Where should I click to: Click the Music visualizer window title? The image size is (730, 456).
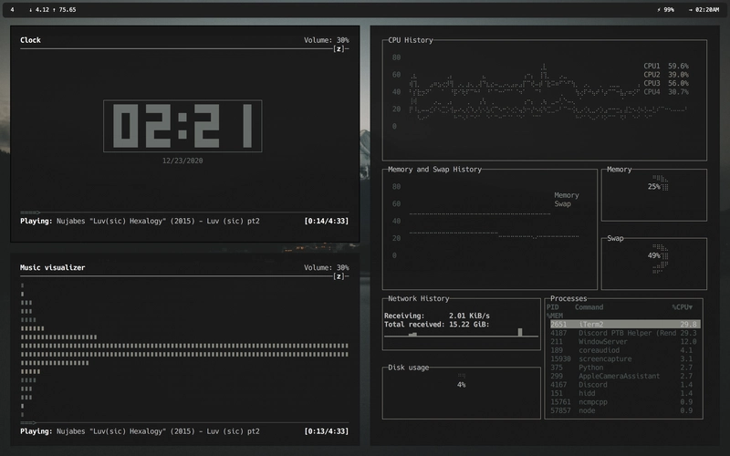pyautogui.click(x=52, y=267)
